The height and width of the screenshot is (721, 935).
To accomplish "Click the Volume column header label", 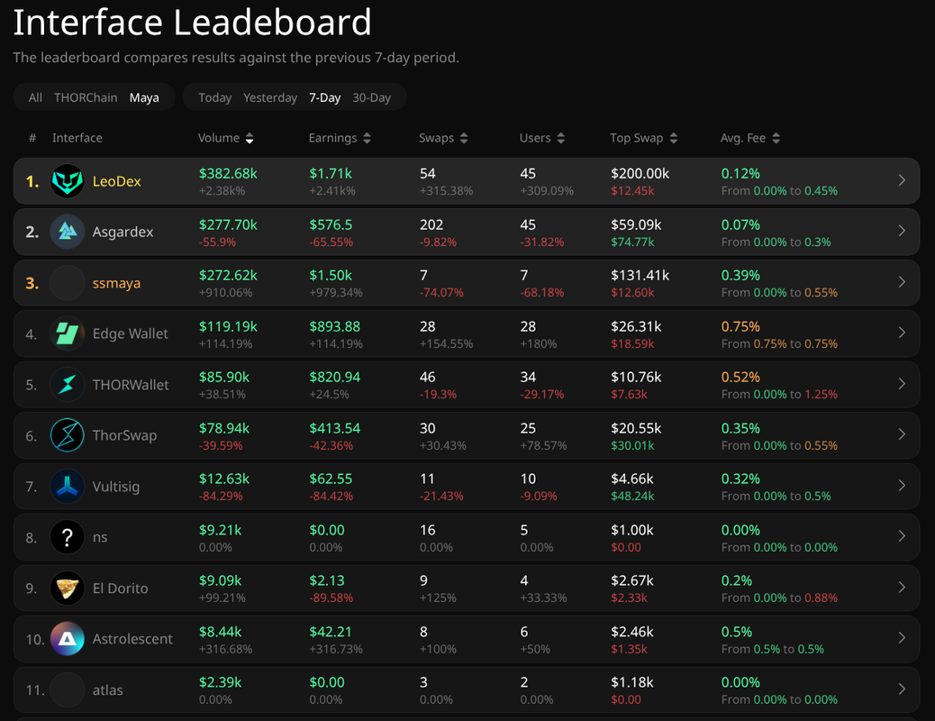I will [x=218, y=138].
